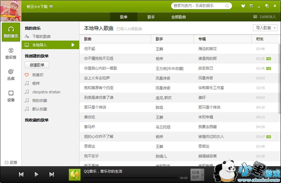Viewport: 281px width, 183px height.
Task: Select song 思密达 in song column
Action: [90, 146]
